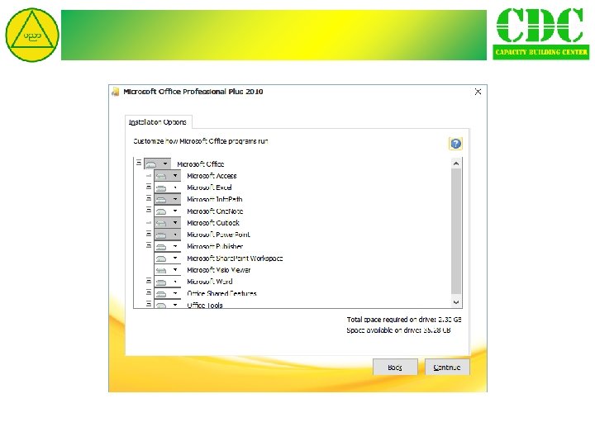
Task: Select the Microsoft InfoPath label
Action: tap(214, 200)
